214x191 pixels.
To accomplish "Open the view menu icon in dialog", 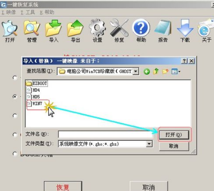I will 176,71.
